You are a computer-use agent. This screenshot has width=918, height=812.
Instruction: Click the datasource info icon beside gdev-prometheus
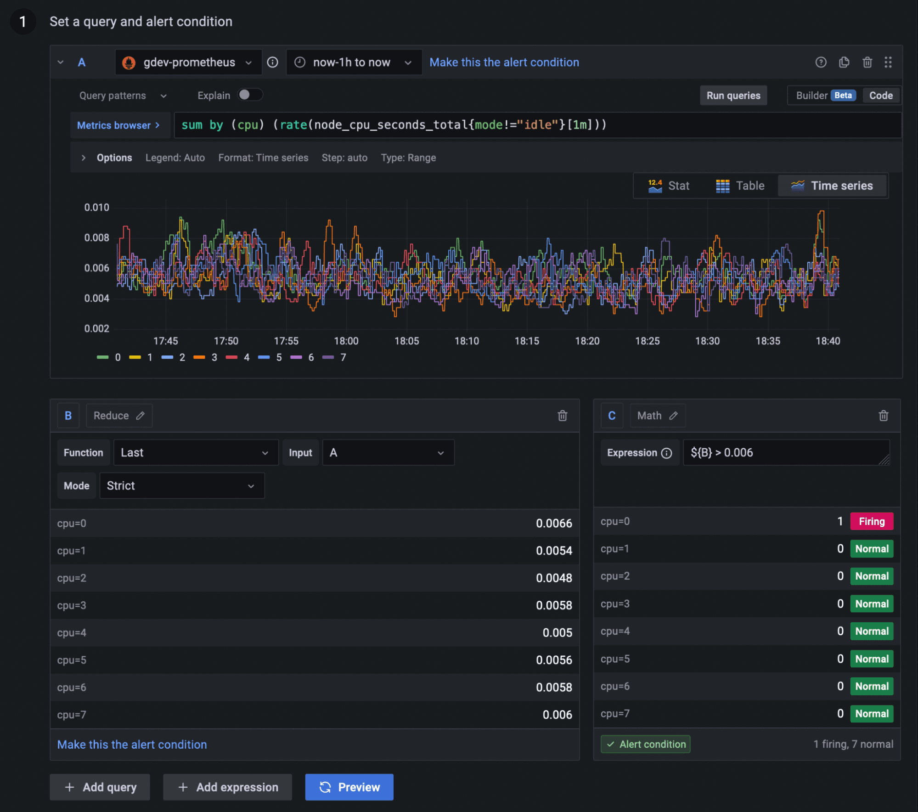[272, 62]
